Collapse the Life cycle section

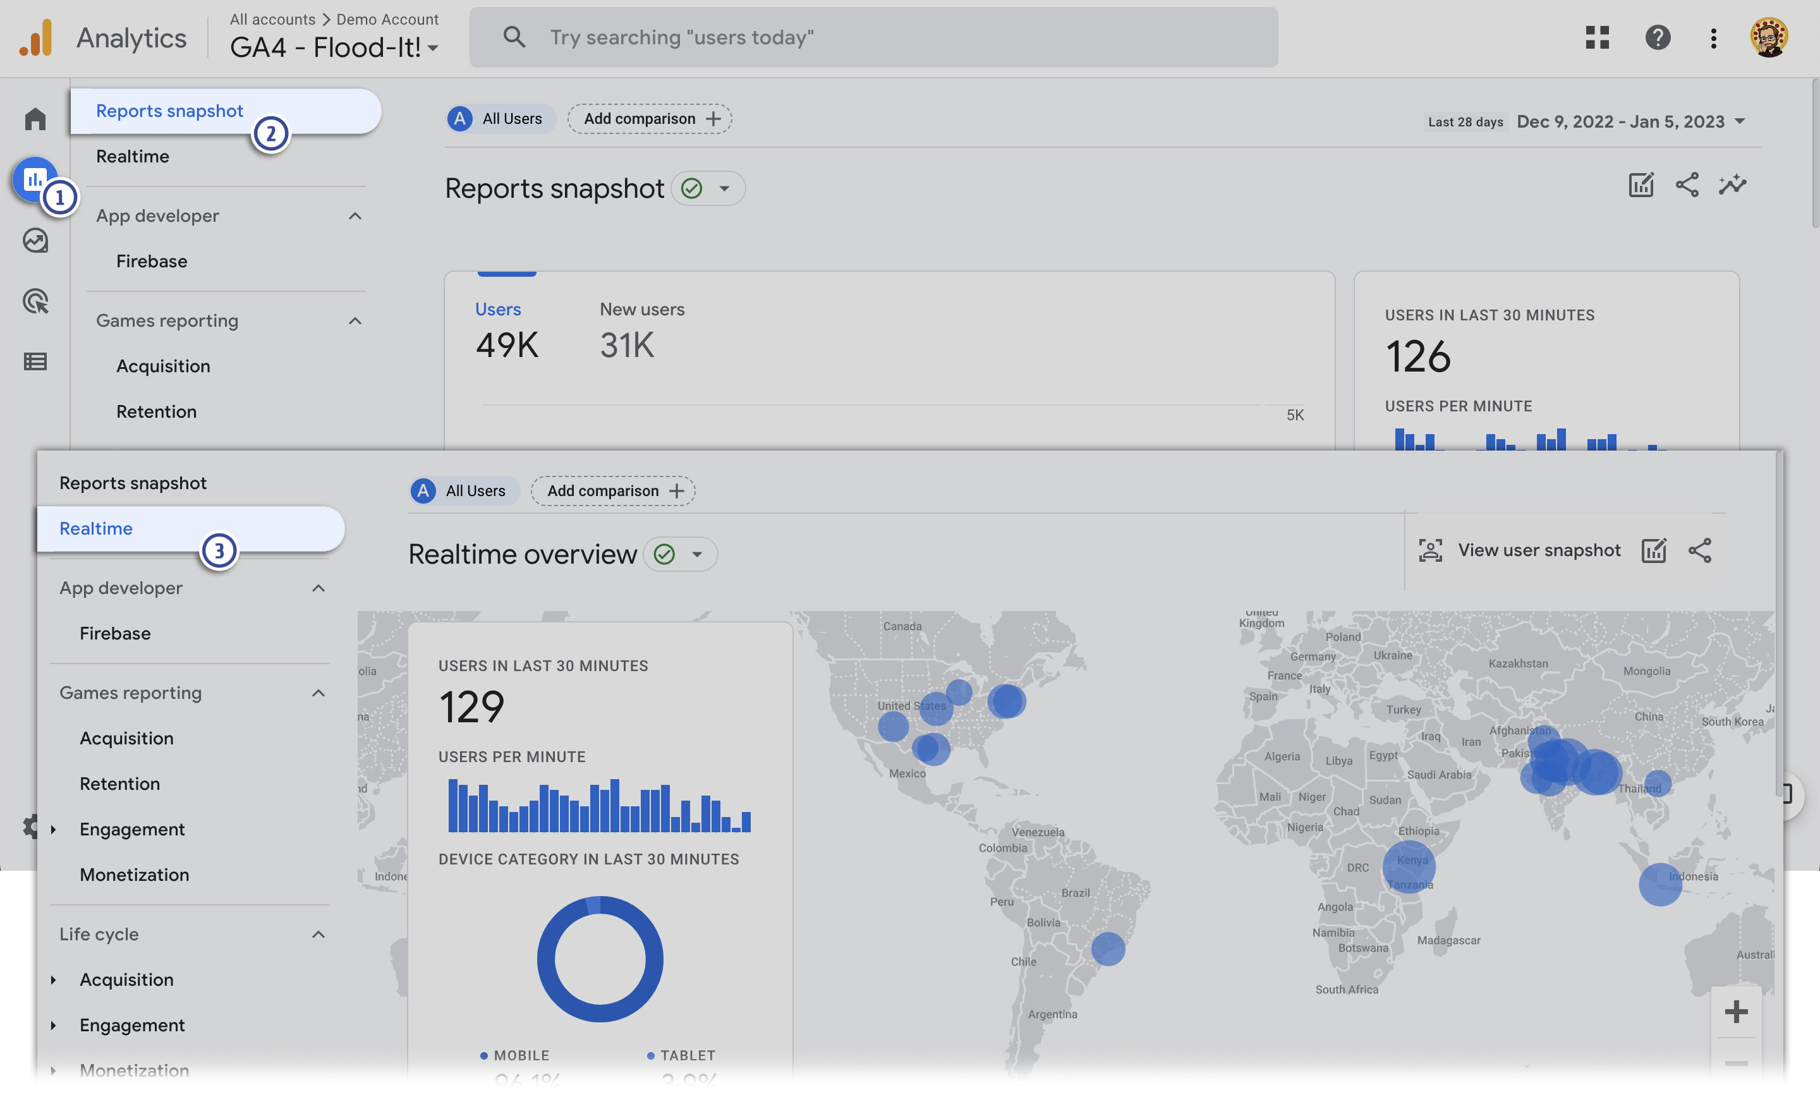[318, 934]
